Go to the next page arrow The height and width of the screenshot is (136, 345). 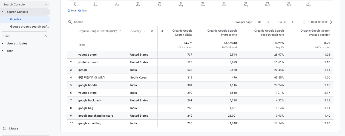[x=331, y=22]
